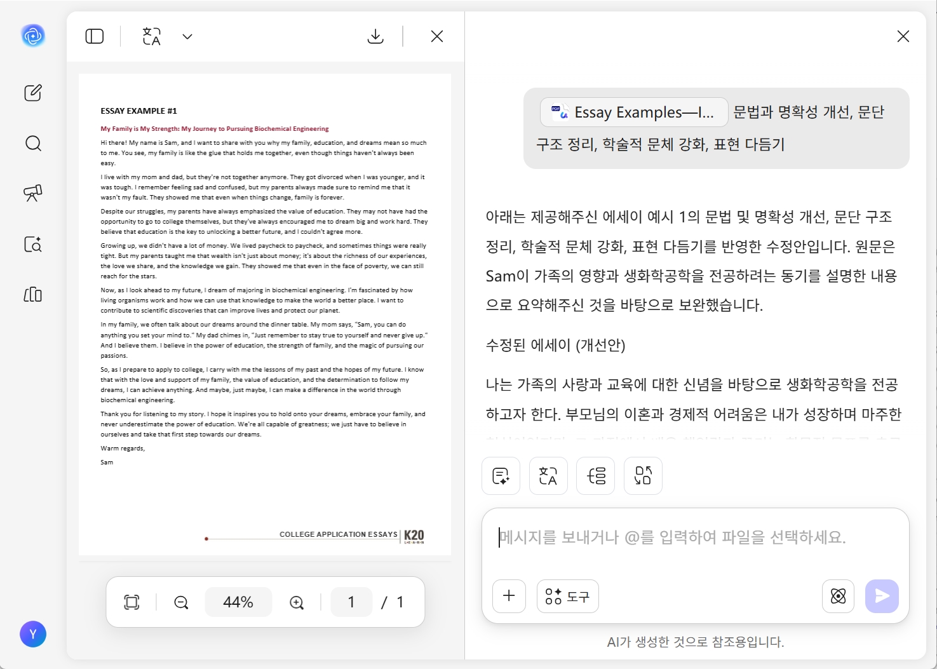This screenshot has width=937, height=669.
Task: Click the AI summarize quick action button
Action: tap(501, 476)
